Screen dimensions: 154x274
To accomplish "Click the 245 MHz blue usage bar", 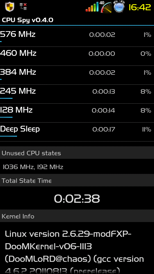I will [6, 98].
